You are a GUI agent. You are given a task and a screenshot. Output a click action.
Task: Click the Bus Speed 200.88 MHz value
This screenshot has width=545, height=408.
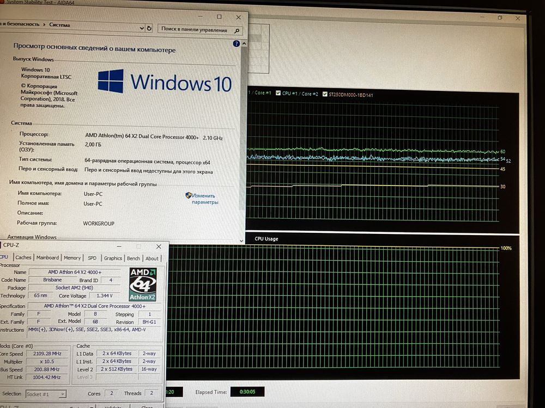[x=47, y=369]
